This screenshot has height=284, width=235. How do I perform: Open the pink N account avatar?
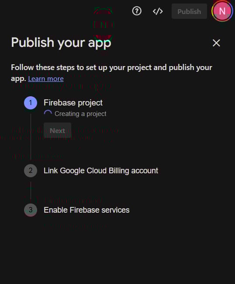coord(222,11)
